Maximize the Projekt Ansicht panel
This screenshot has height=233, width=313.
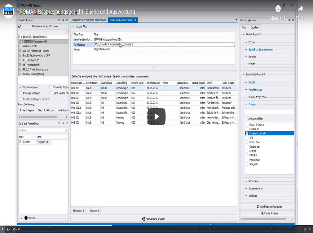coord(59,20)
